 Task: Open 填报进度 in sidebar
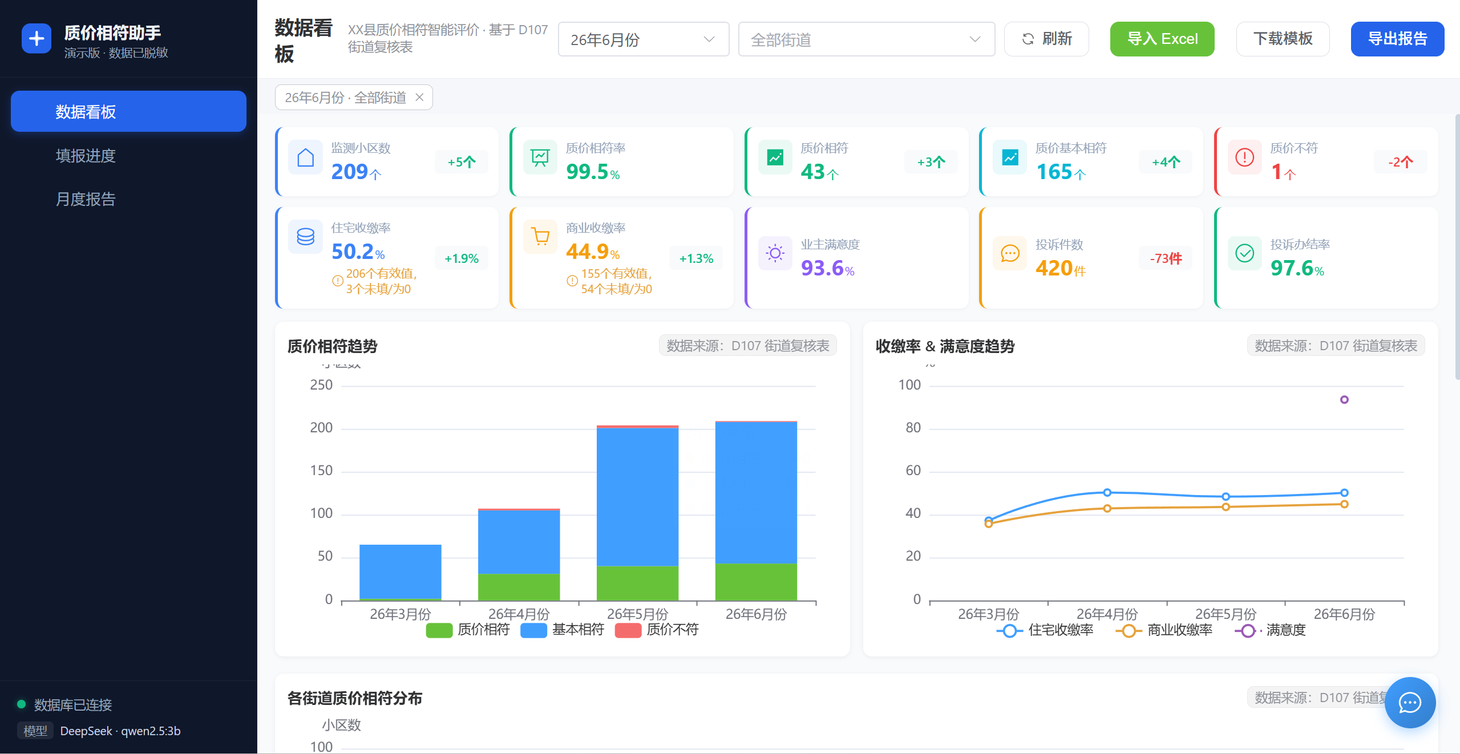[128, 155]
